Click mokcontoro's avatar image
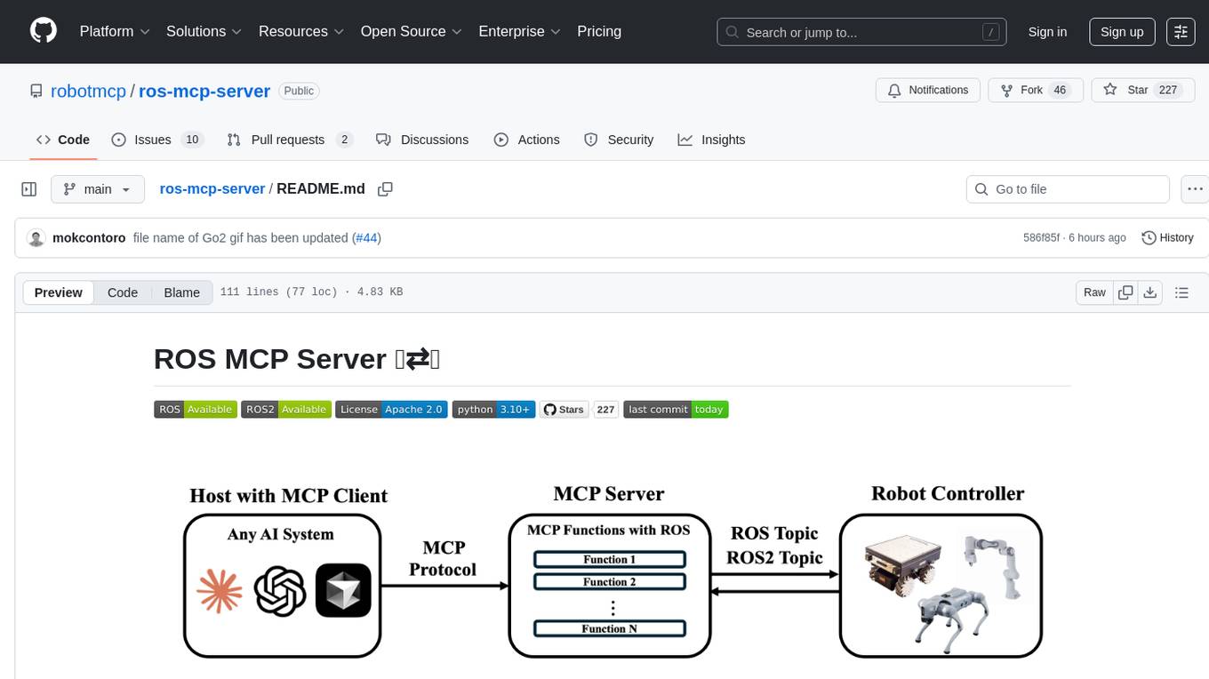 (36, 238)
